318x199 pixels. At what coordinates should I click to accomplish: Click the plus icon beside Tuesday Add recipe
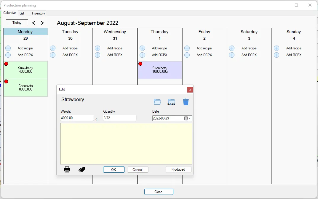click(x=53, y=48)
